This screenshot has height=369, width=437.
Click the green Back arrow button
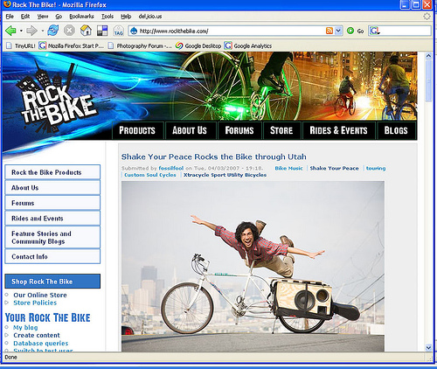click(x=10, y=31)
